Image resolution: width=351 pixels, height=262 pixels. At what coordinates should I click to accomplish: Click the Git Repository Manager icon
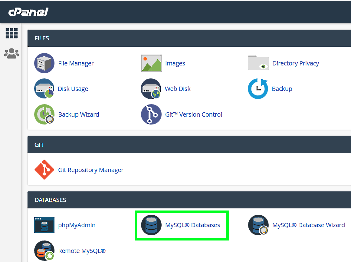point(44,170)
